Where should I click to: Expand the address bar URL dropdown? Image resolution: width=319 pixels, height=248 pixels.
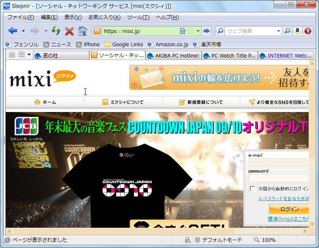click(x=198, y=31)
